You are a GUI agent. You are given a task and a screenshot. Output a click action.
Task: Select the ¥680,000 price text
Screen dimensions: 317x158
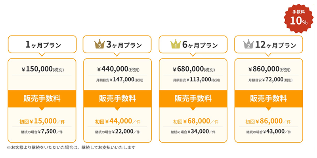click(193, 69)
